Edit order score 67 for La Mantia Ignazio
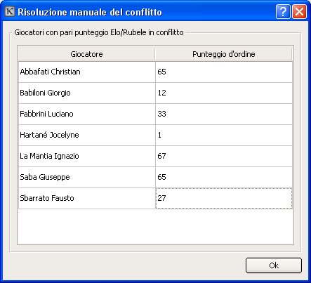This screenshot has width=311, height=283. tap(224, 156)
